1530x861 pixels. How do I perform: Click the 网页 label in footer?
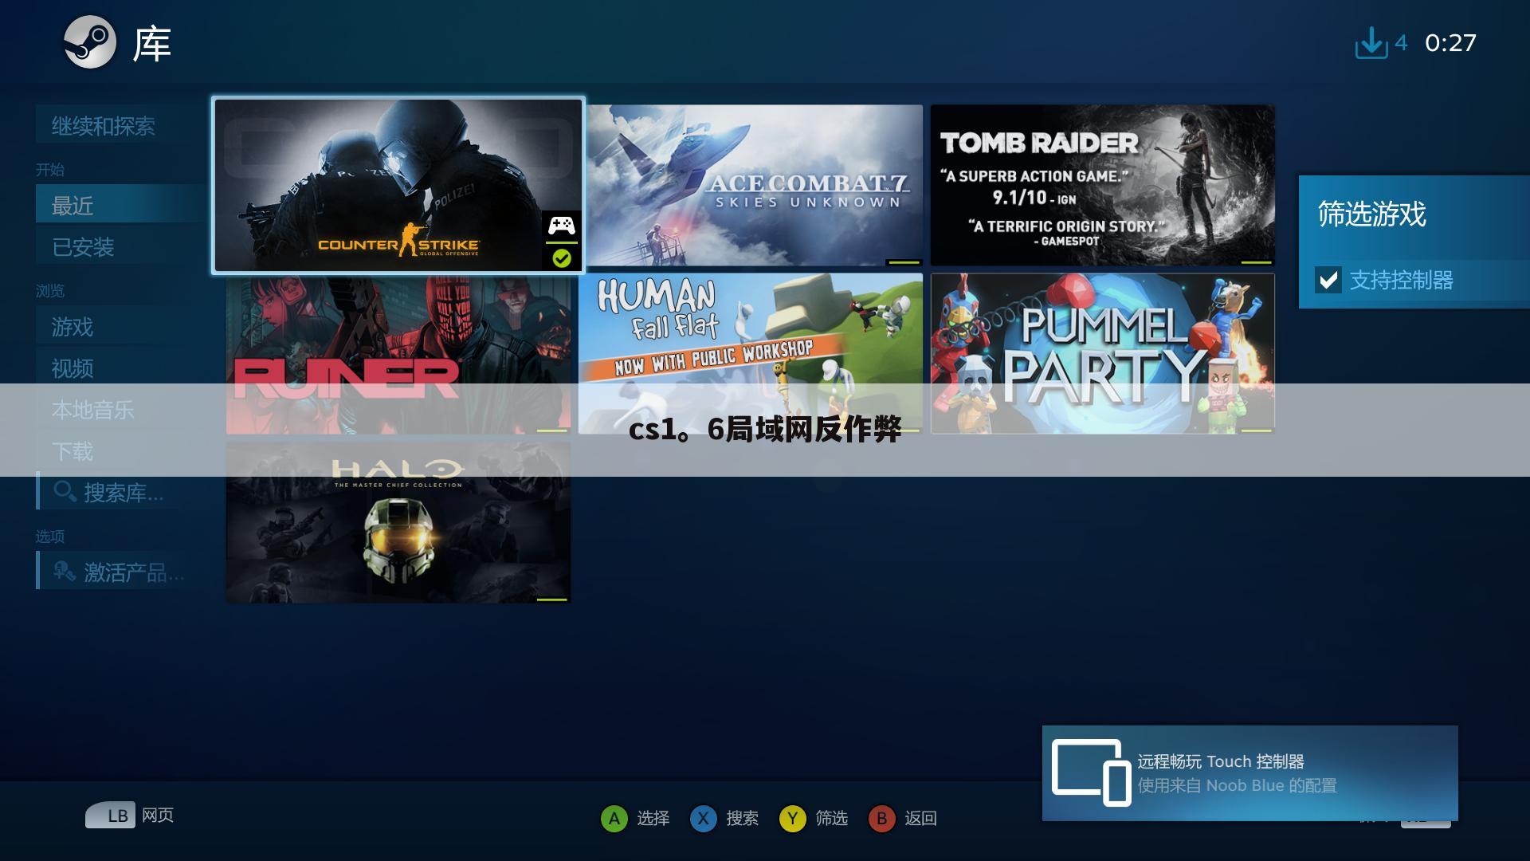click(x=158, y=815)
